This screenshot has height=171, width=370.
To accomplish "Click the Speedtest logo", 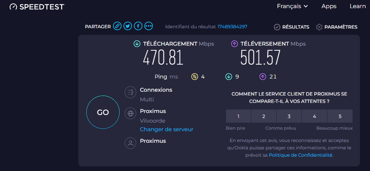I will point(37,7).
